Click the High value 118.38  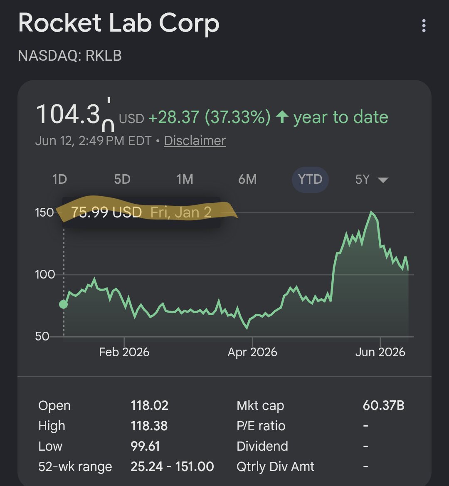[x=149, y=426]
